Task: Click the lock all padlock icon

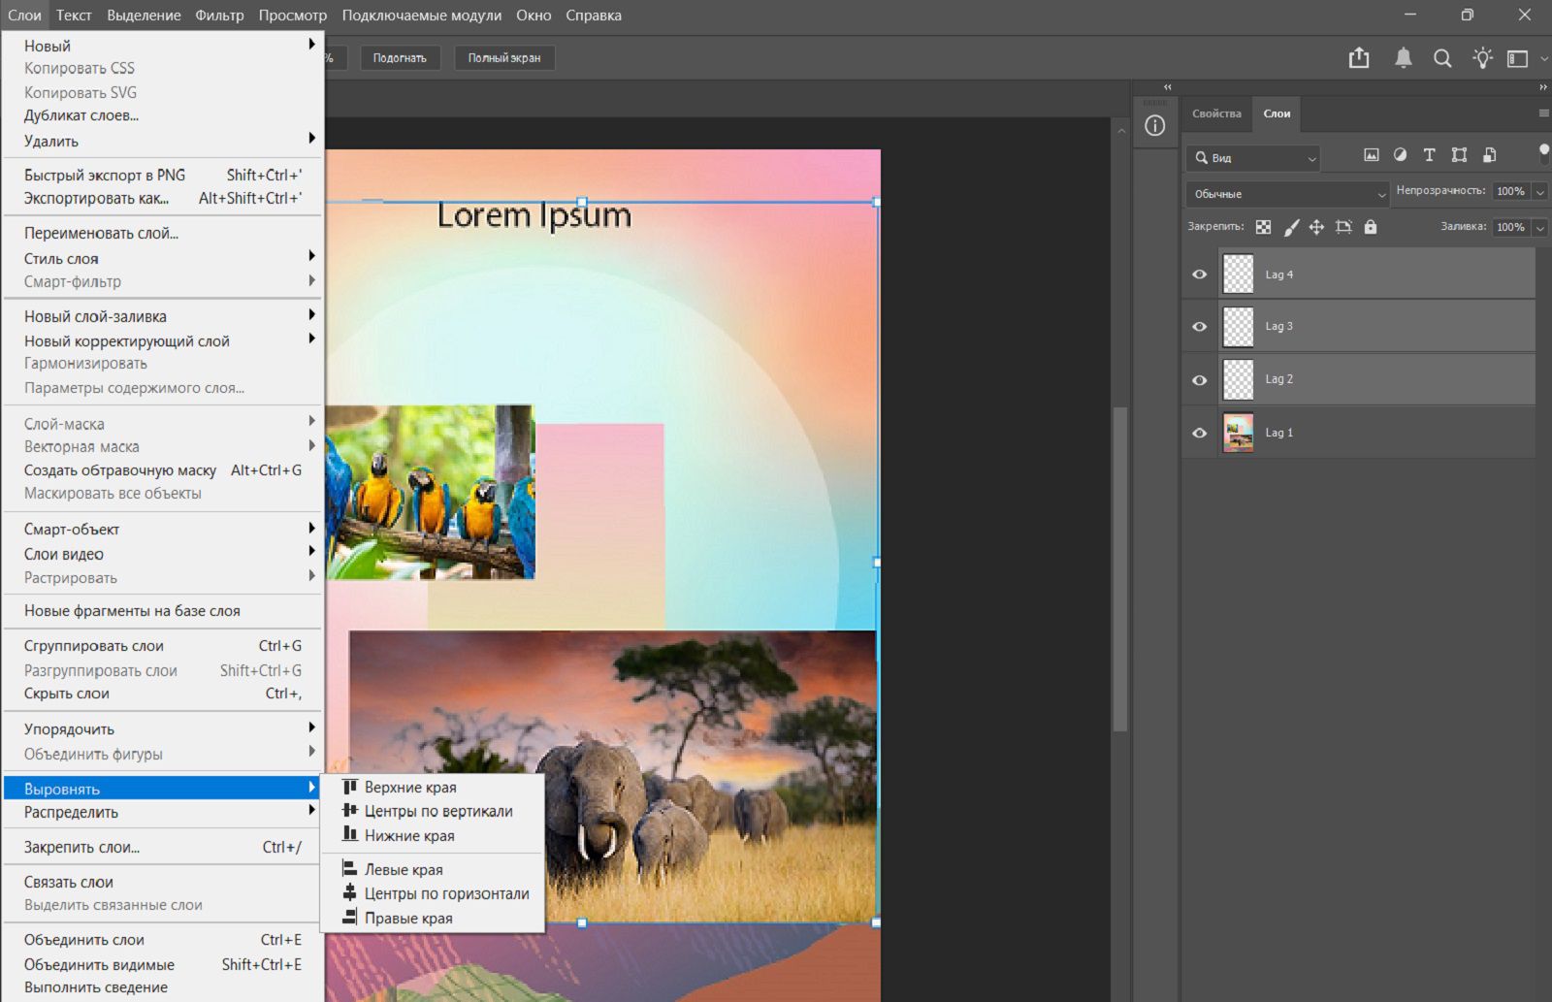Action: 1370,227
